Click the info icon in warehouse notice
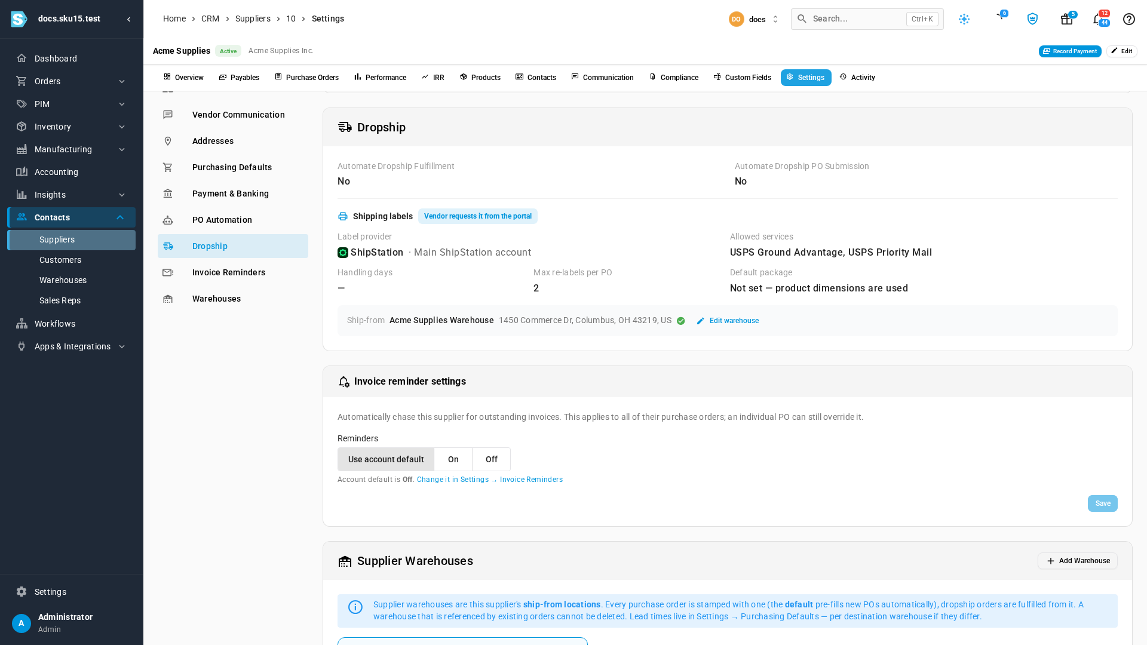1147x645 pixels. [355, 607]
